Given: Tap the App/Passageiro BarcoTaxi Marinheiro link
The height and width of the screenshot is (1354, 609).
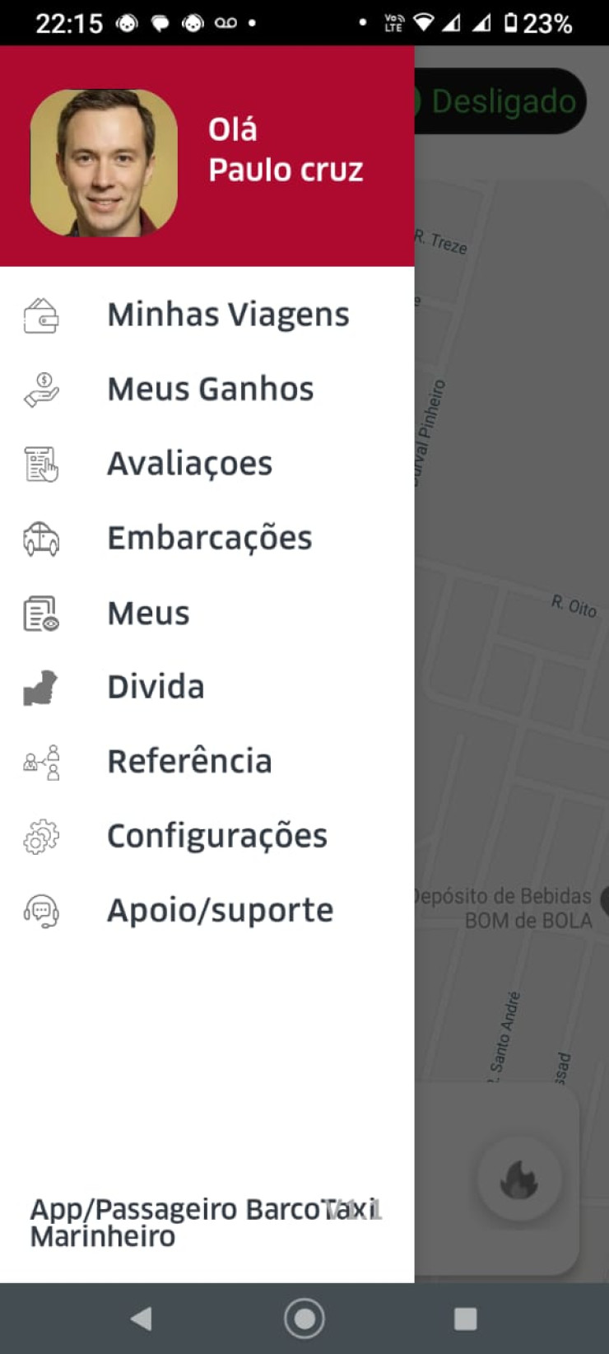Looking at the screenshot, I should 204,1222.
